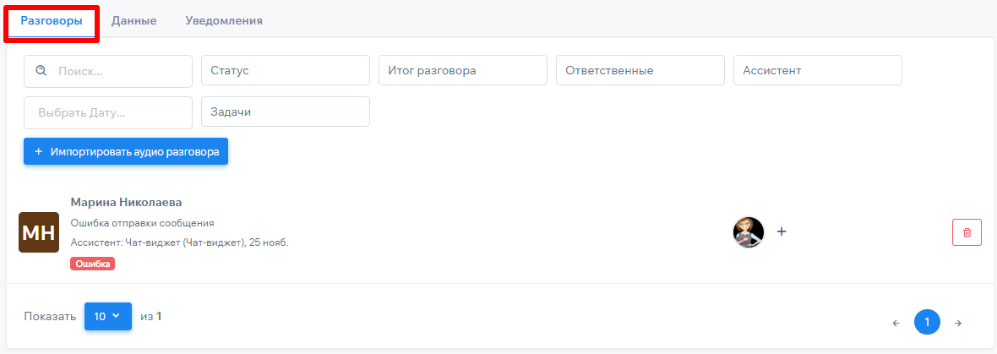Select the Разговоры tab

point(52,21)
